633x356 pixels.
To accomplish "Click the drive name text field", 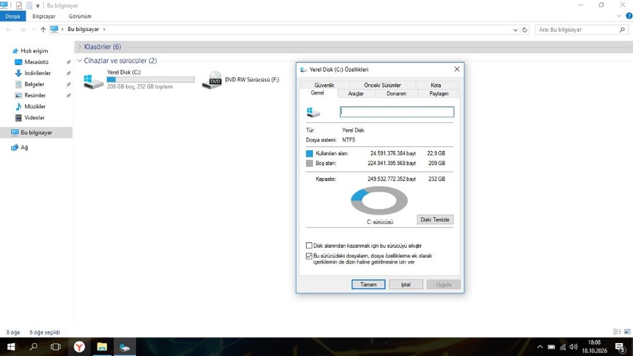I will (397, 112).
